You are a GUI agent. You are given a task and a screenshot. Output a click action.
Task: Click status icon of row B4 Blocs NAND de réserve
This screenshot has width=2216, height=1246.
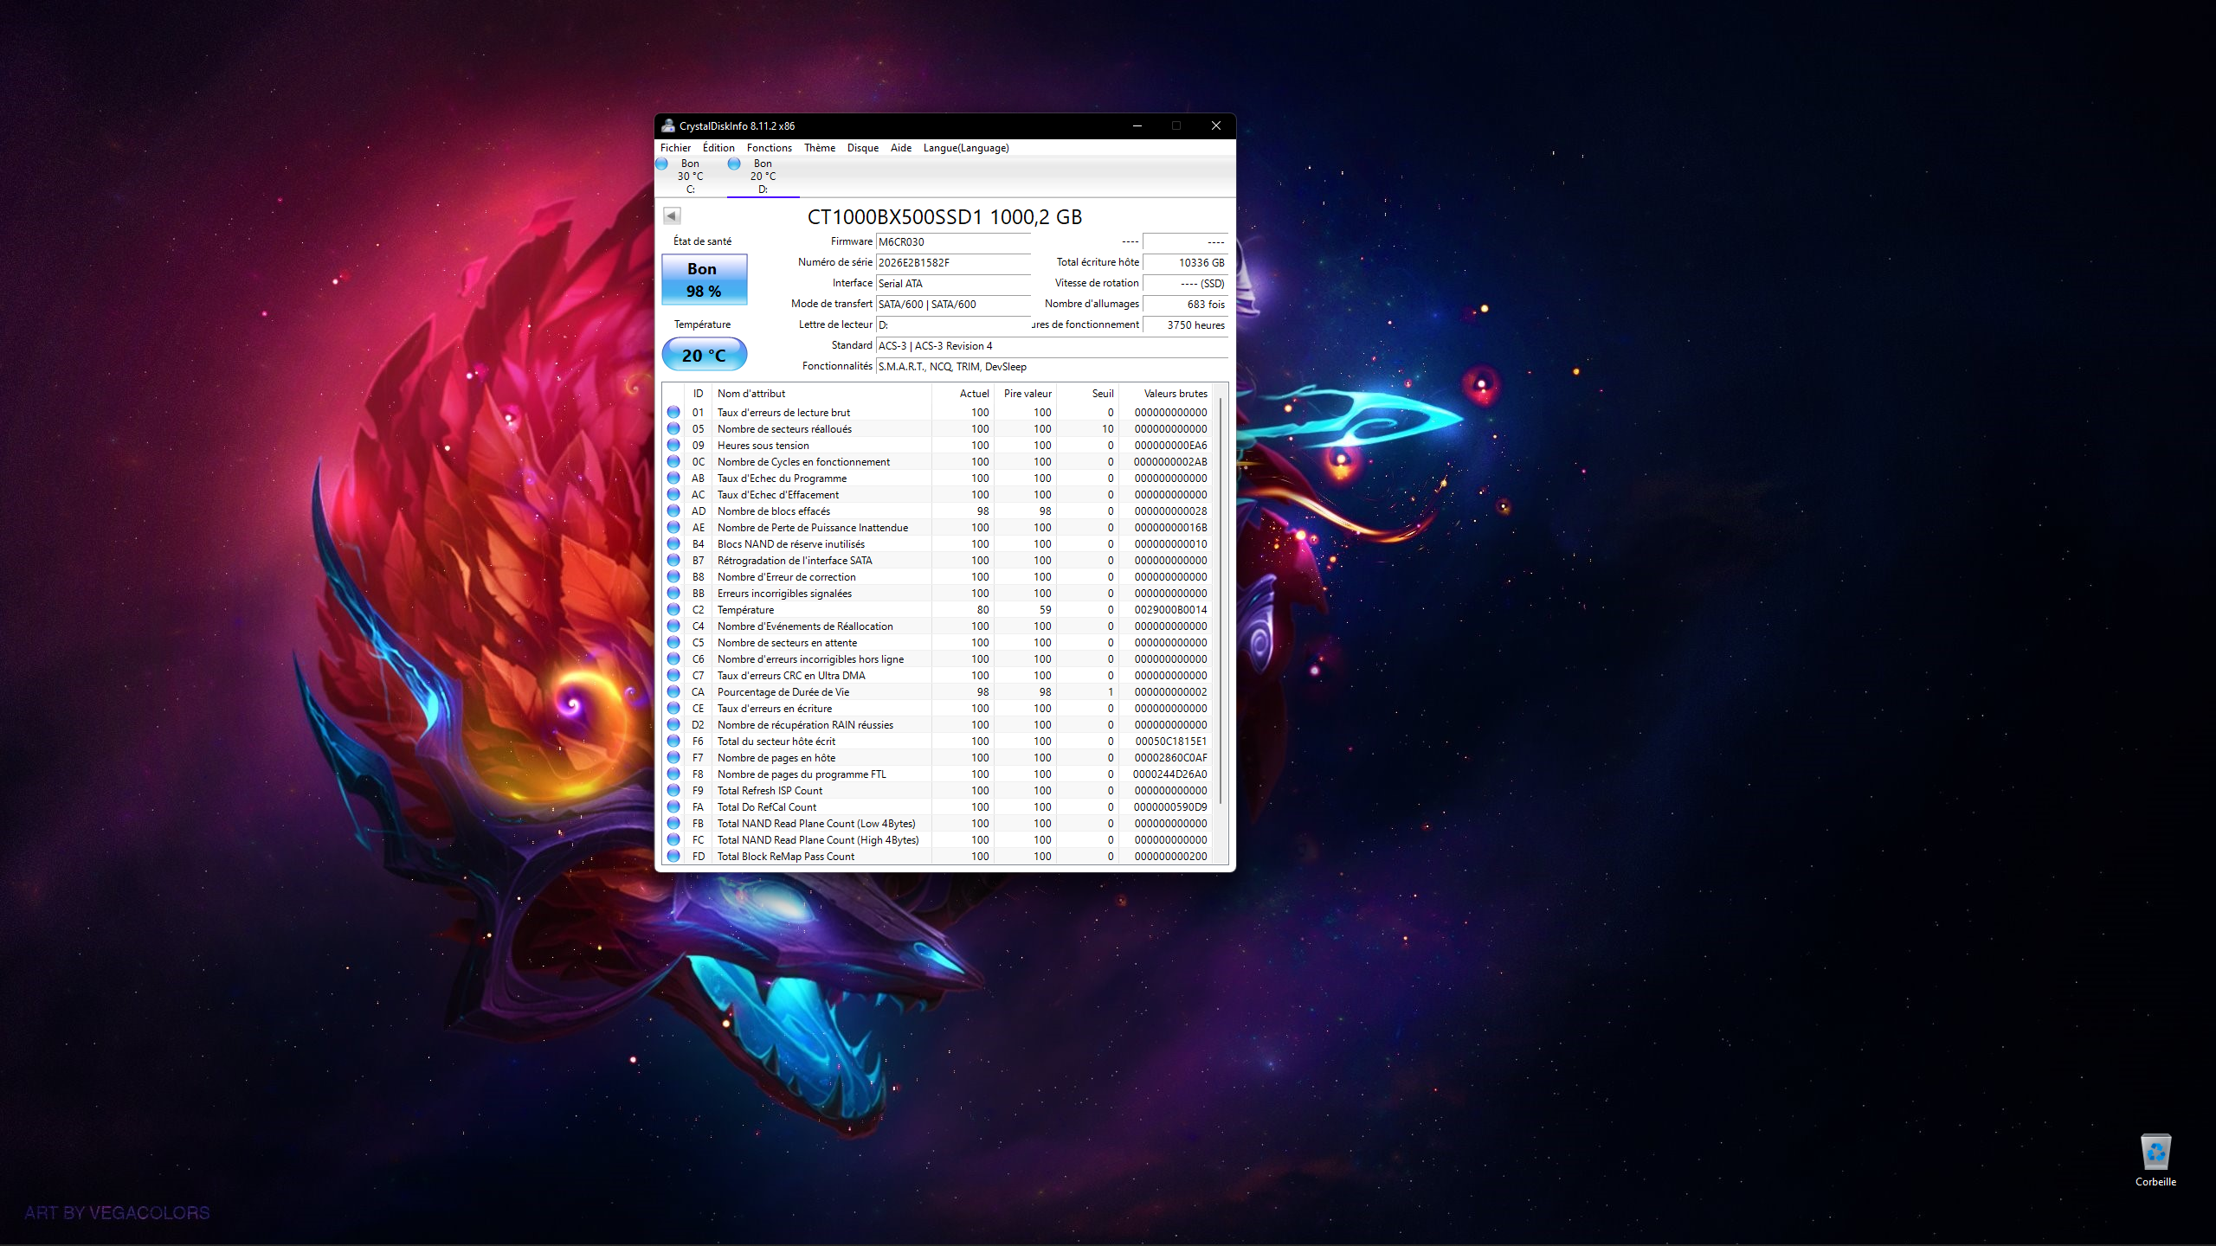point(673,543)
